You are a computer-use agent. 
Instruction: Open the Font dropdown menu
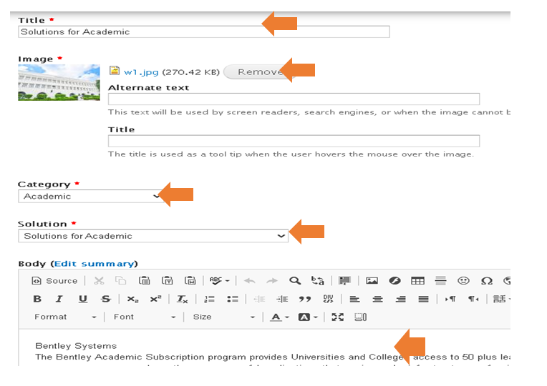(x=144, y=317)
